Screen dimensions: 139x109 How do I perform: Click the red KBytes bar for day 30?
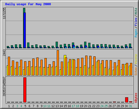pyautogui.click(x=127, y=100)
